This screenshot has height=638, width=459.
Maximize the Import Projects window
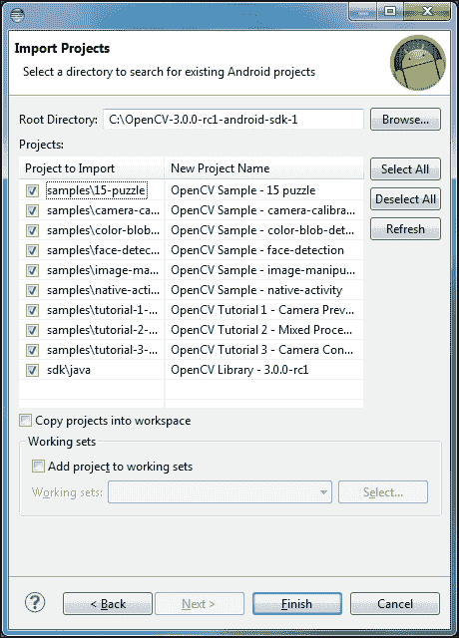(390, 11)
